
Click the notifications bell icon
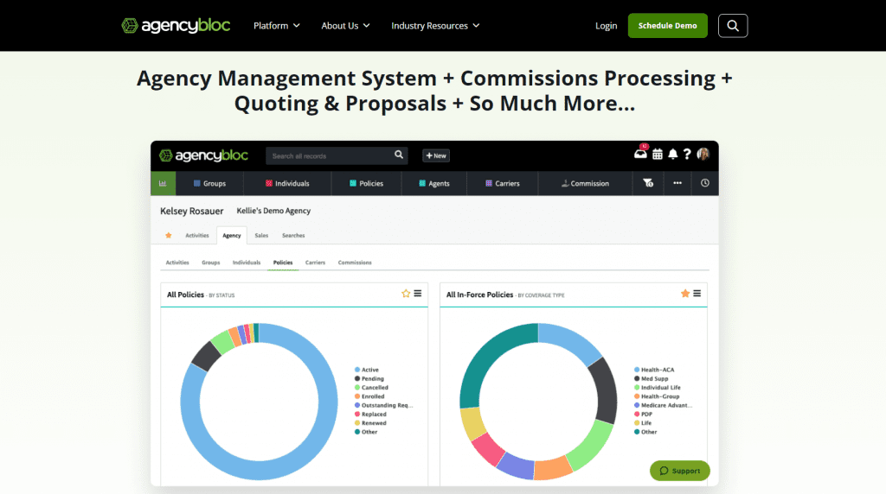[x=673, y=154]
